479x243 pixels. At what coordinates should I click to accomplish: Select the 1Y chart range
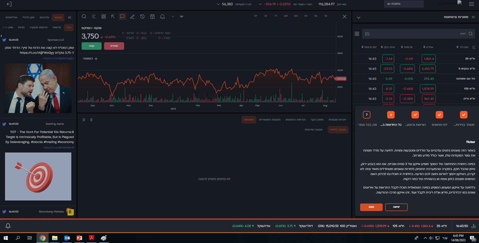click(x=276, y=16)
